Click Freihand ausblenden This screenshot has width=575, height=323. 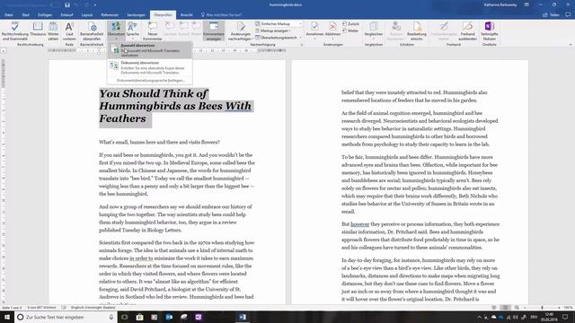click(467, 31)
